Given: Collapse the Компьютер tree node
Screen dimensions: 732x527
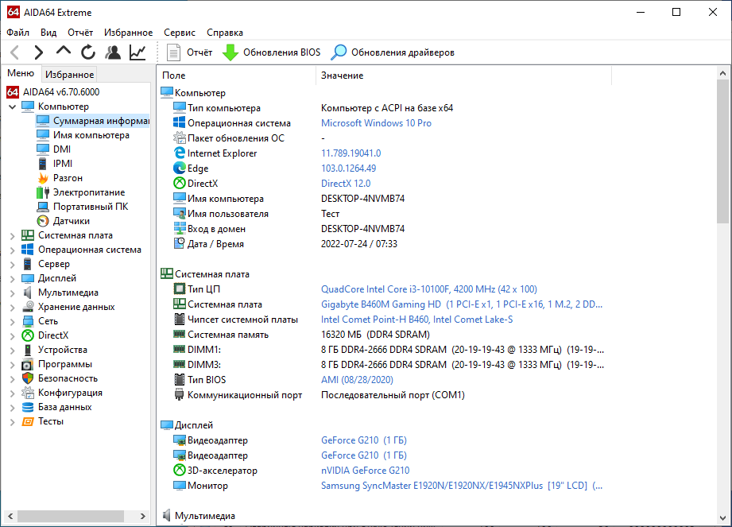Looking at the screenshot, I should (12, 107).
